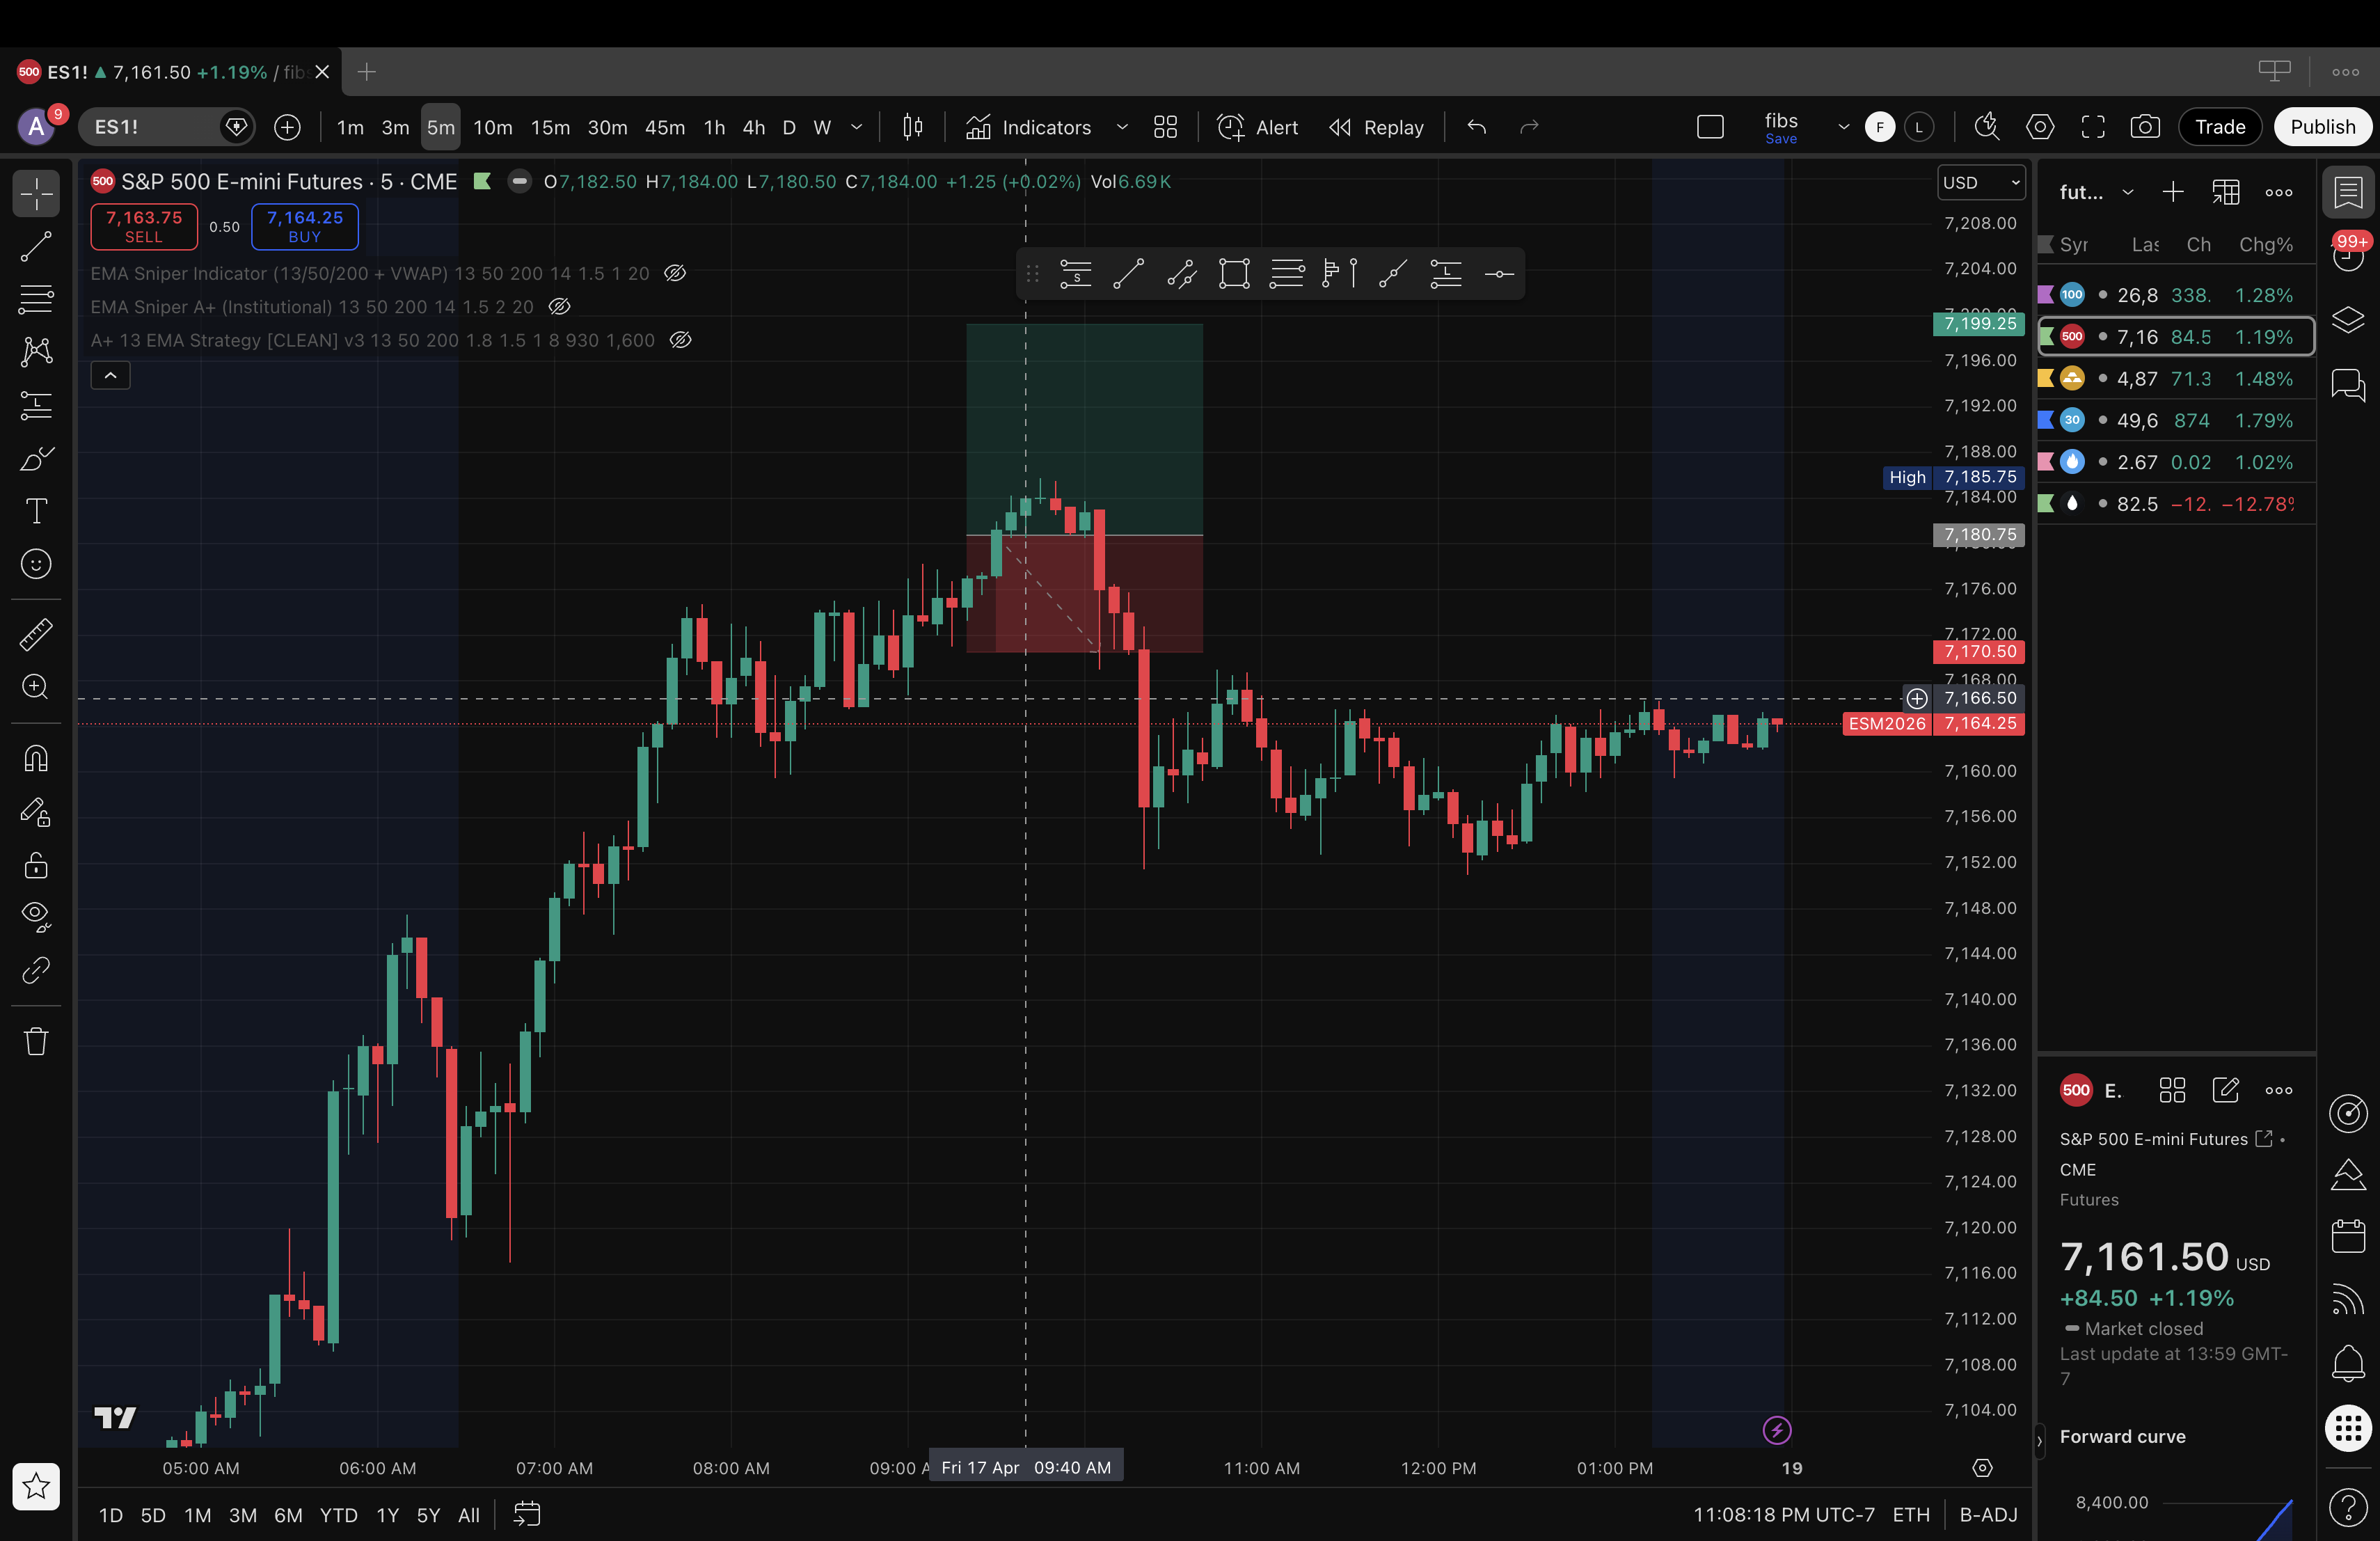Viewport: 2380px width, 1541px height.
Task: Toggle Magnet mode in left toolbar
Action: tap(36, 759)
